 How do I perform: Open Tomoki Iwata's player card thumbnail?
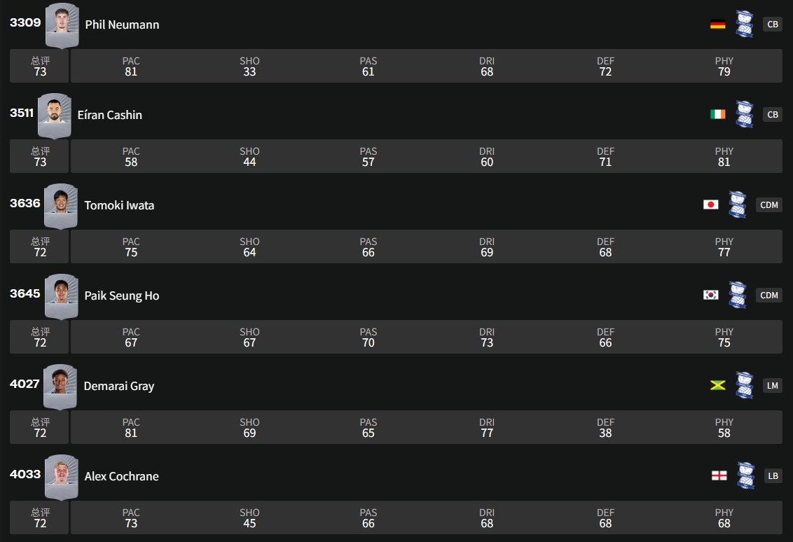coord(60,206)
